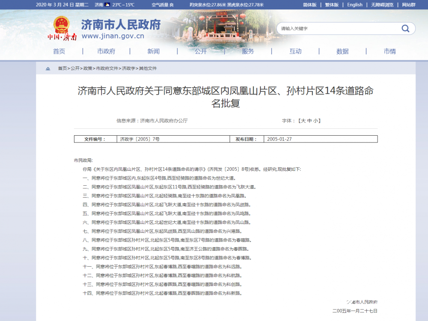Screen dimensions: 428x321
Task: Click the search magnifier icon
Action: (x=405, y=29)
